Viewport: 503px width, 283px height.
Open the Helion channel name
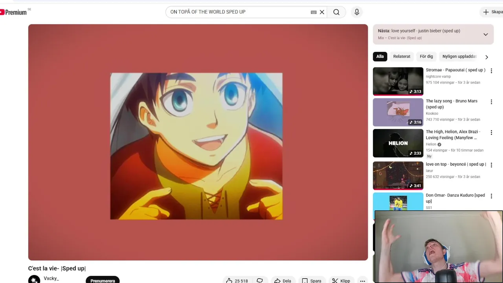[431, 144]
